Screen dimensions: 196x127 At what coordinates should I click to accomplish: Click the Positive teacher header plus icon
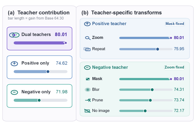tap(87, 24)
